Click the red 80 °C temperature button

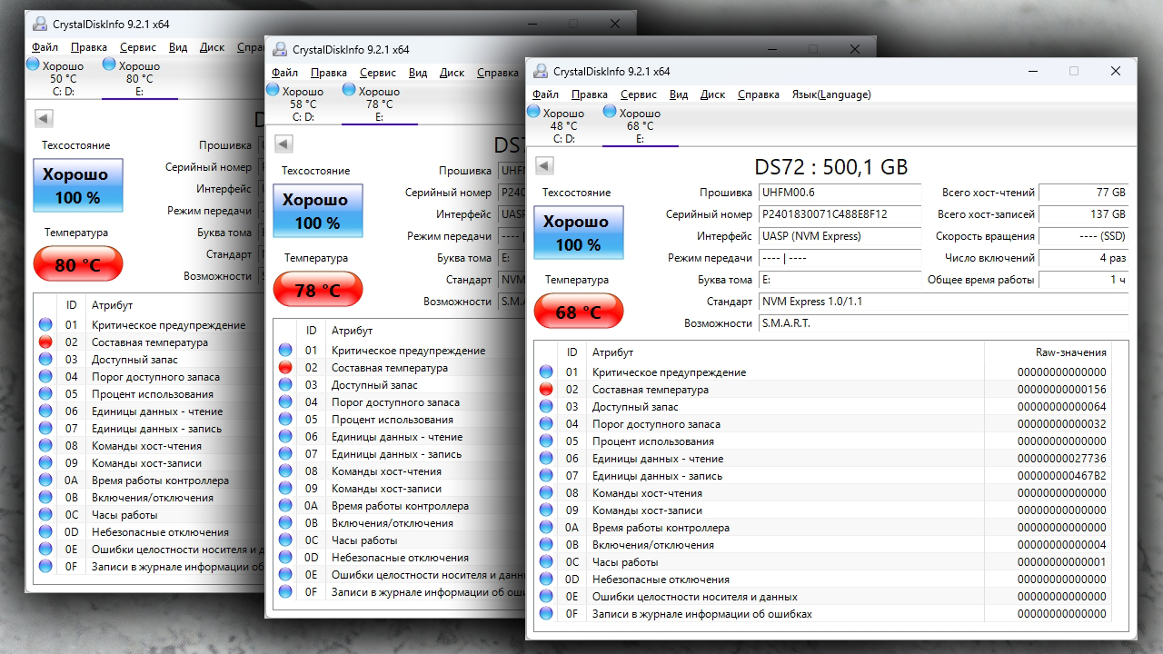point(78,265)
